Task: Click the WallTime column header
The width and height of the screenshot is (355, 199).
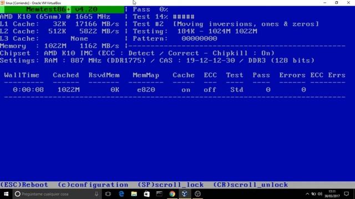Action: point(22,75)
